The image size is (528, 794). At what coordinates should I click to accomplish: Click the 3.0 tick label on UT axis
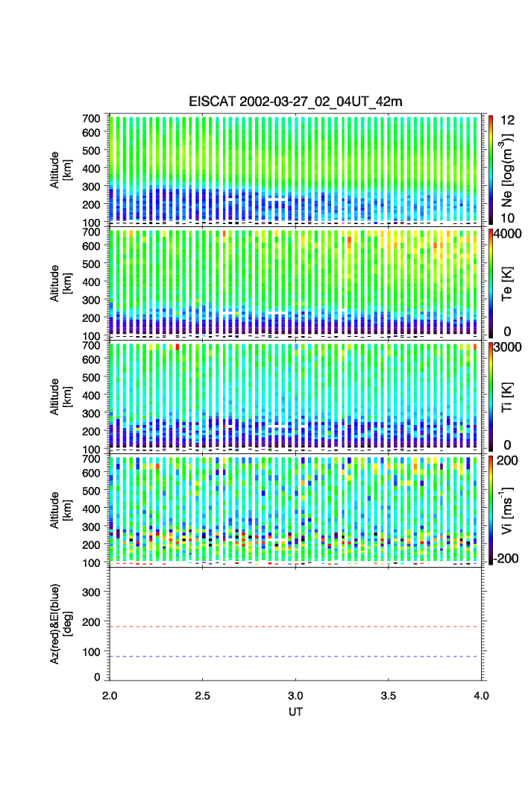tap(295, 695)
